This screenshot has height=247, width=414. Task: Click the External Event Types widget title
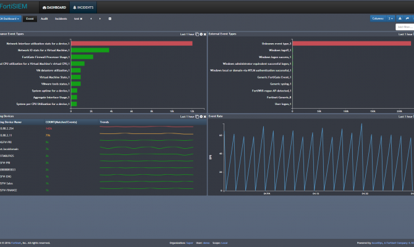[222, 34]
